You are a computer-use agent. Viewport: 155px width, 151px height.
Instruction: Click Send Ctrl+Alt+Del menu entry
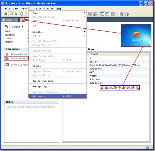(58, 56)
